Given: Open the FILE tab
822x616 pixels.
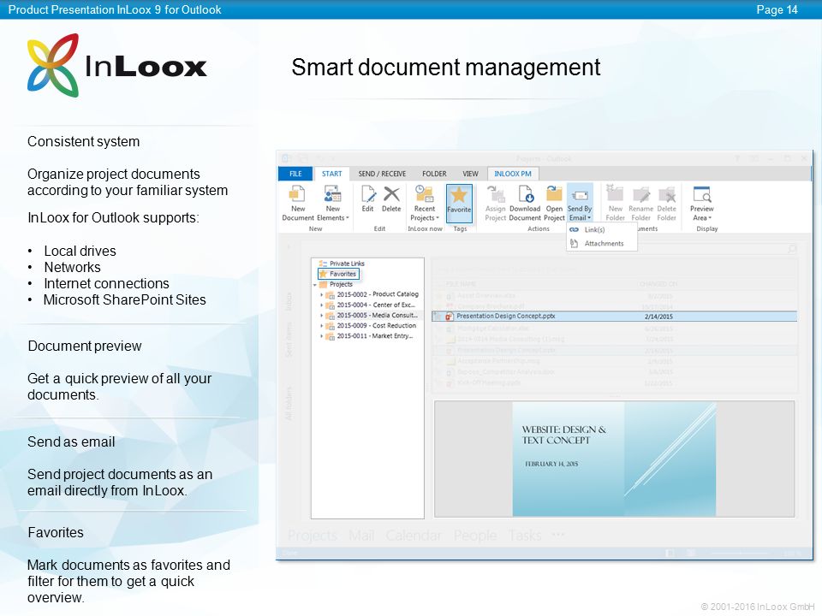Looking at the screenshot, I should (x=295, y=174).
